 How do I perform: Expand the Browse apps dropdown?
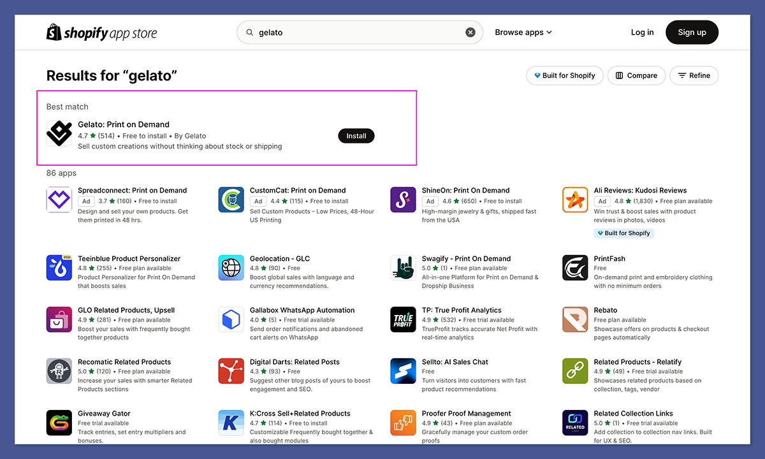tap(523, 33)
